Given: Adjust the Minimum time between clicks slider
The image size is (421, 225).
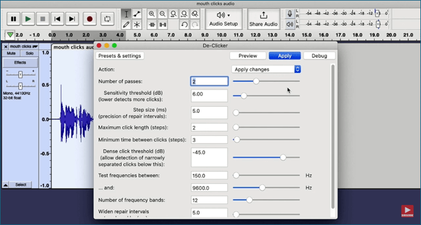Looking at the screenshot, I should pyautogui.click(x=236, y=140).
